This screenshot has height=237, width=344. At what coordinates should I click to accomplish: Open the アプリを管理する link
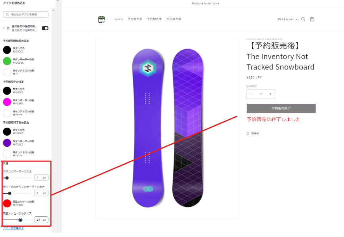(x=14, y=228)
